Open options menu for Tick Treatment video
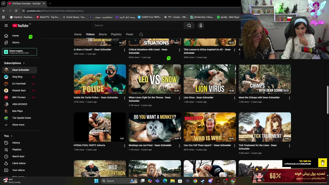The image size is (329, 185). click(289, 146)
